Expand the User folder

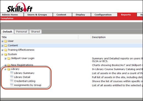(2, 41)
